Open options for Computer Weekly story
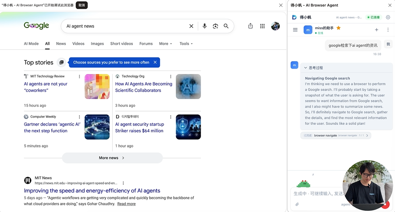 pyautogui.click(x=79, y=117)
